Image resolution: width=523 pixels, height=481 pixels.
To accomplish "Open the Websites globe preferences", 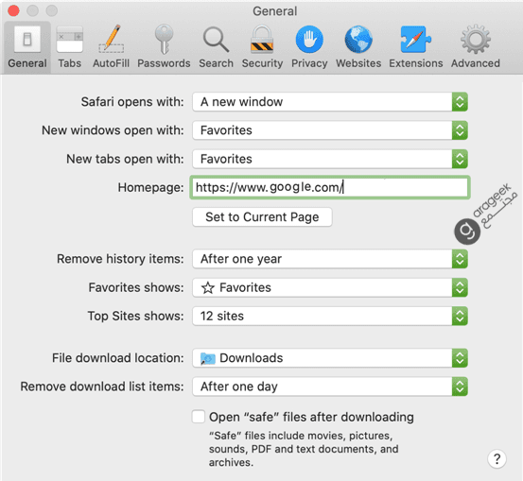I will 358,46.
